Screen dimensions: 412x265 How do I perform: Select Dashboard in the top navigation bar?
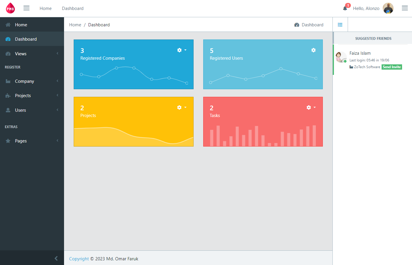pyautogui.click(x=73, y=8)
